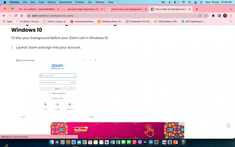Open the Chrome extensions puzzle icon
The height and width of the screenshot is (147, 235).
[213, 15]
